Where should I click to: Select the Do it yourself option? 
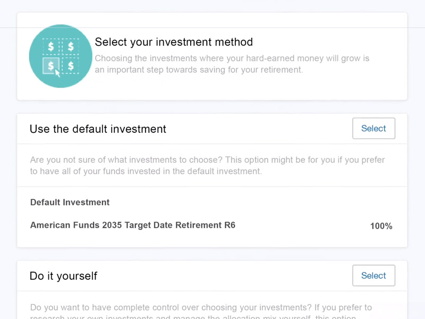(373, 275)
